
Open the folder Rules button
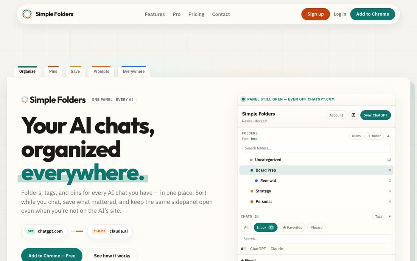coord(356,136)
